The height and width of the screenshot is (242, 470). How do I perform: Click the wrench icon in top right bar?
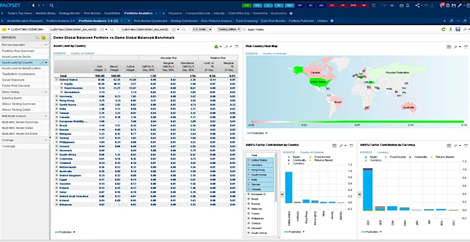[459, 6]
